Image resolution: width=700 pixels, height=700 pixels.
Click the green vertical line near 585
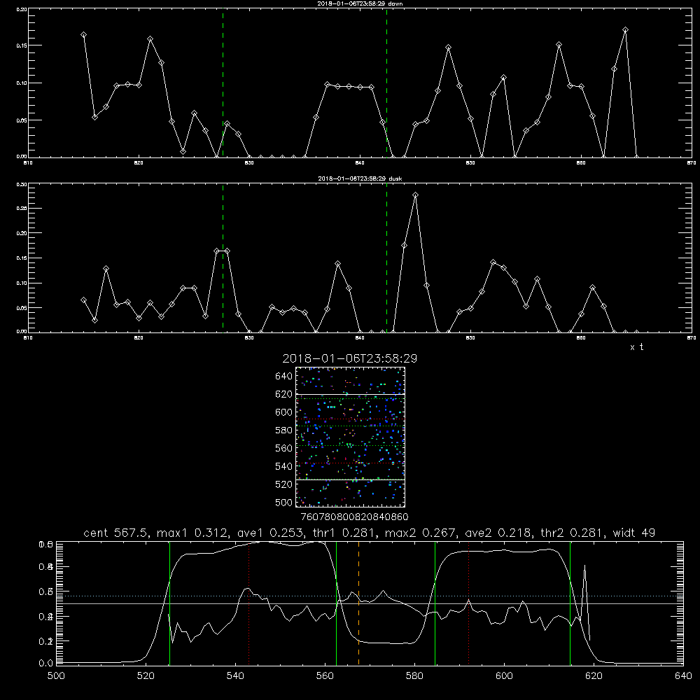435,603
